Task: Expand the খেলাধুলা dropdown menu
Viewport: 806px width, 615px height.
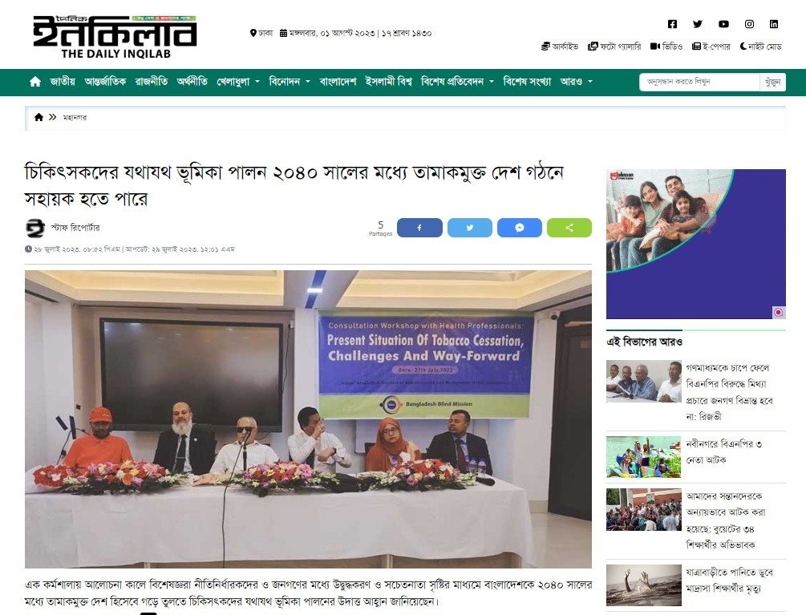Action: point(238,82)
